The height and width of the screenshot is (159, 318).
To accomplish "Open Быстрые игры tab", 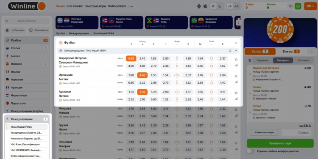I will tap(96, 6).
